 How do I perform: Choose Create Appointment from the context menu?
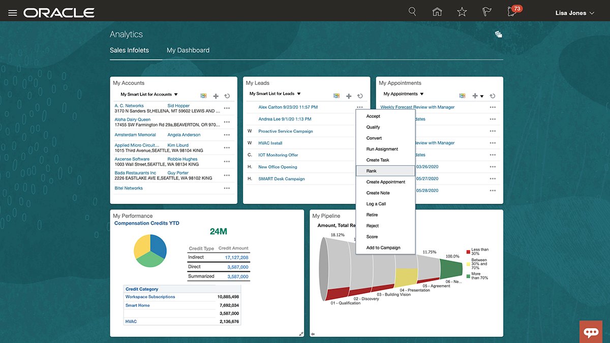pos(386,181)
